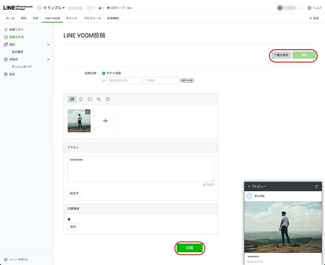Image resolution: width=325 pixels, height=265 pixels.
Task: Expand the 宣伝 sidebar section
Action: point(48,45)
